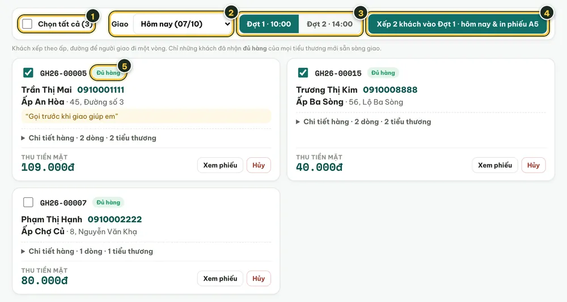This screenshot has height=302, width=567.
Task: Expand "Chi tiết hàng" for Trần Thị Mai
Action: (x=89, y=138)
